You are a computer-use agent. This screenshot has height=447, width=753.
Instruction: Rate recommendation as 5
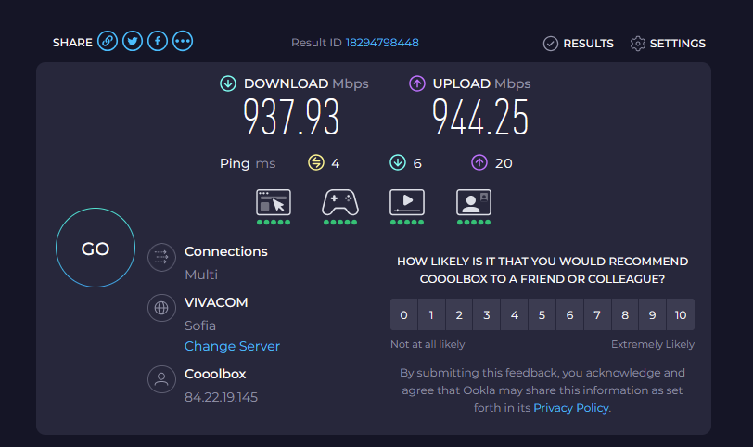click(x=542, y=314)
